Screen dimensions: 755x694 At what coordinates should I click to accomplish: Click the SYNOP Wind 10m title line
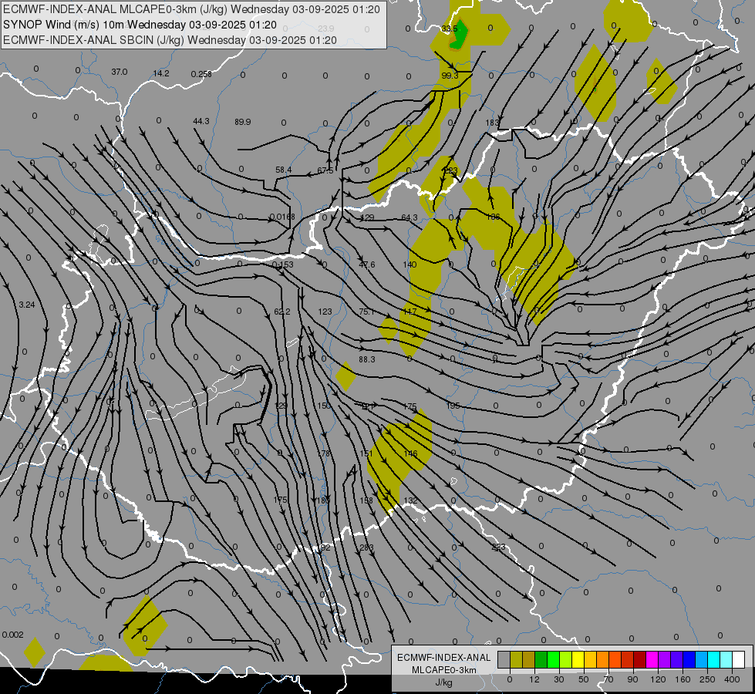click(140, 25)
